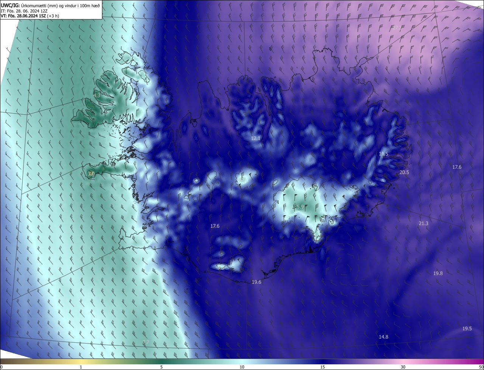Click the 20.5 value off the east coast
Screen dimensions: 484x370
click(x=404, y=172)
